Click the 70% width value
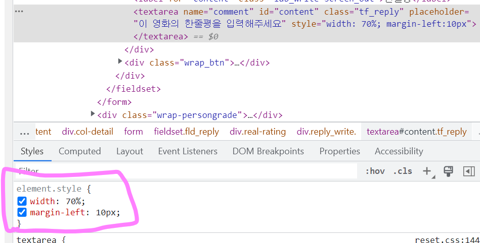Image resolution: width=480 pixels, height=243 pixels. [x=73, y=201]
